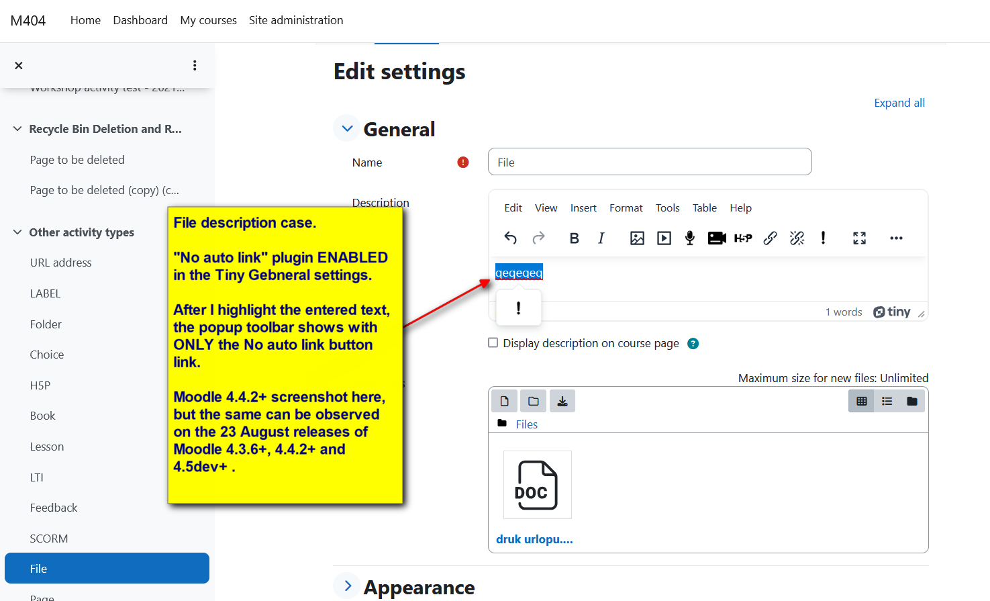Click No auto link popup button

click(x=518, y=308)
